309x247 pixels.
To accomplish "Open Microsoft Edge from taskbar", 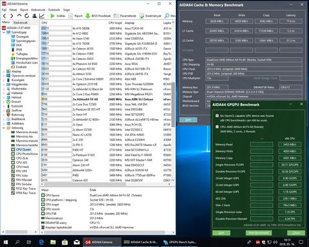I will point(41,242).
